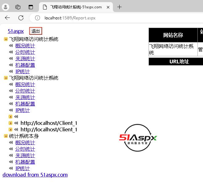Click speaker icon beside 统计系统本身 分时统计
203x187 pixels.
pyautogui.click(x=11, y=149)
